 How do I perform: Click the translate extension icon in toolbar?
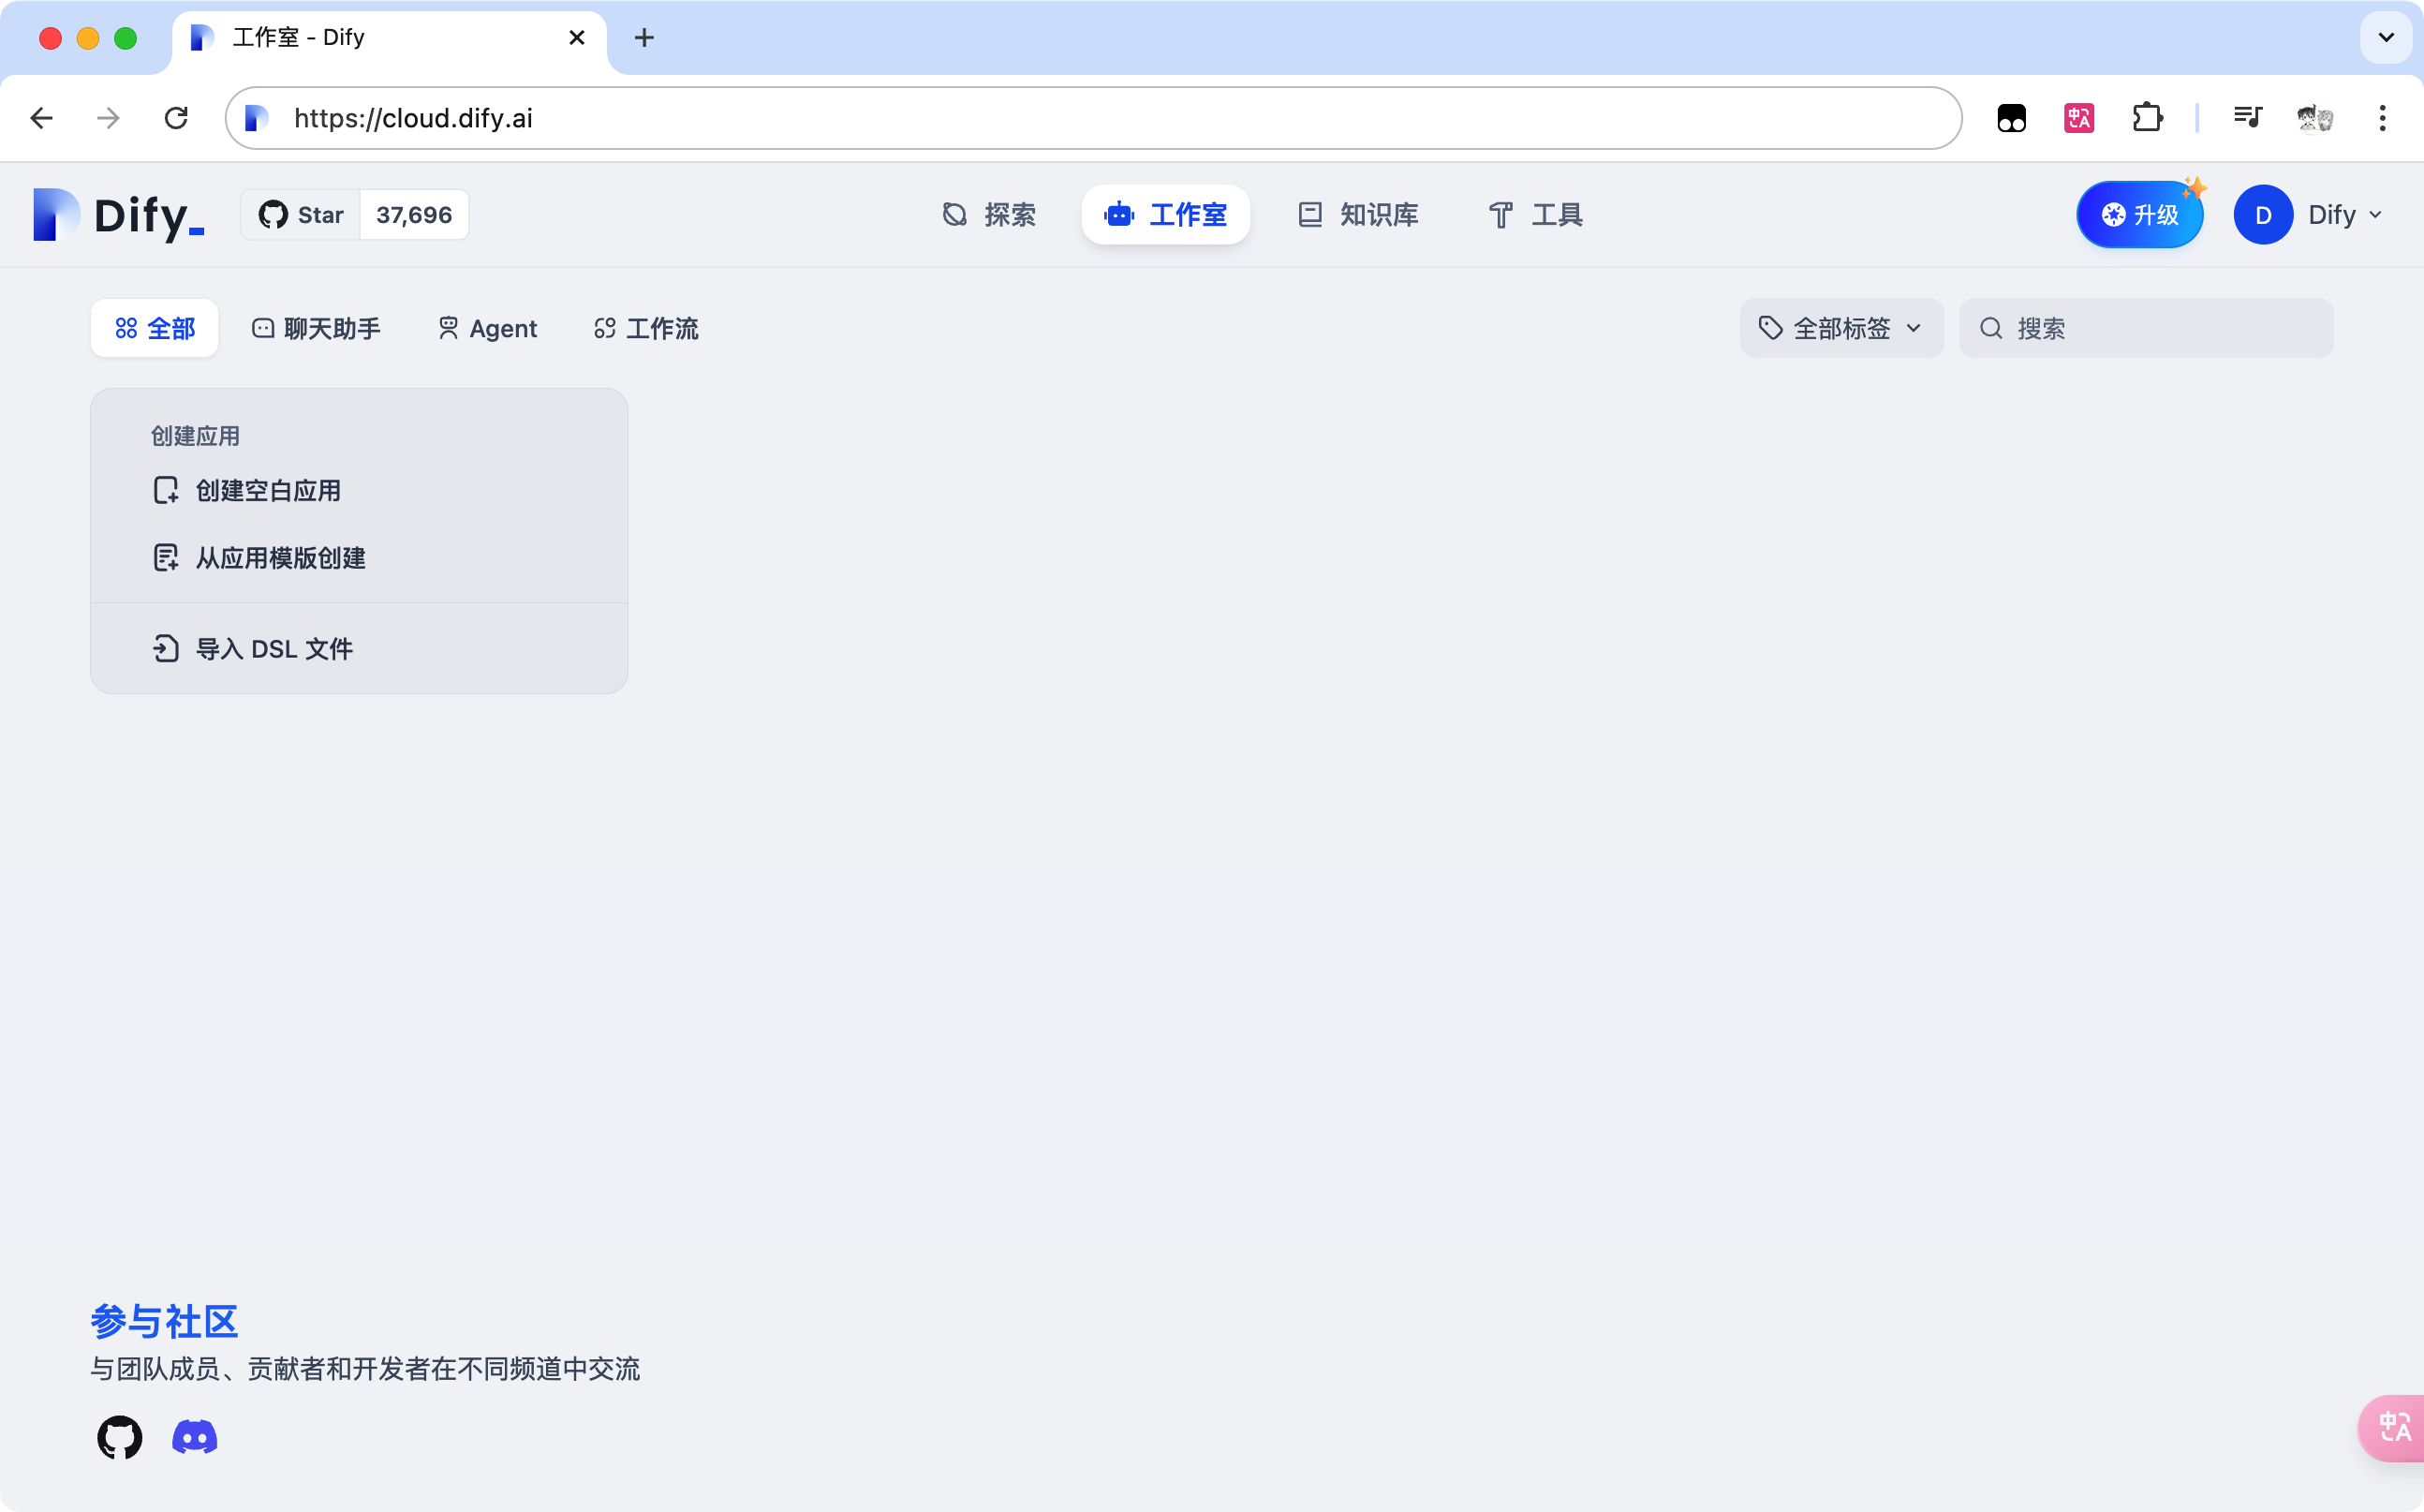(x=2078, y=117)
